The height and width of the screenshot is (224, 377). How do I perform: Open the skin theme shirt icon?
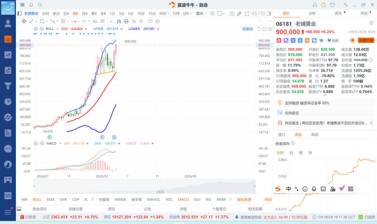(x=332, y=5)
